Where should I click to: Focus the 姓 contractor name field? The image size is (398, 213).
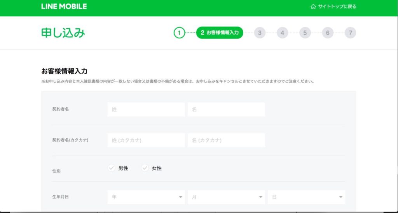click(146, 110)
